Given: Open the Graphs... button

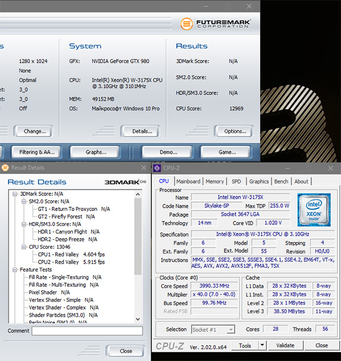Looking at the screenshot, I should coord(96,152).
